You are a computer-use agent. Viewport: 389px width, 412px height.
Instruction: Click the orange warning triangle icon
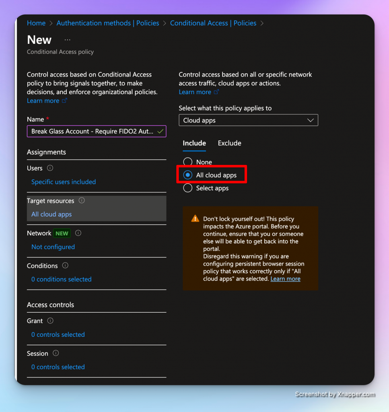tap(195, 219)
